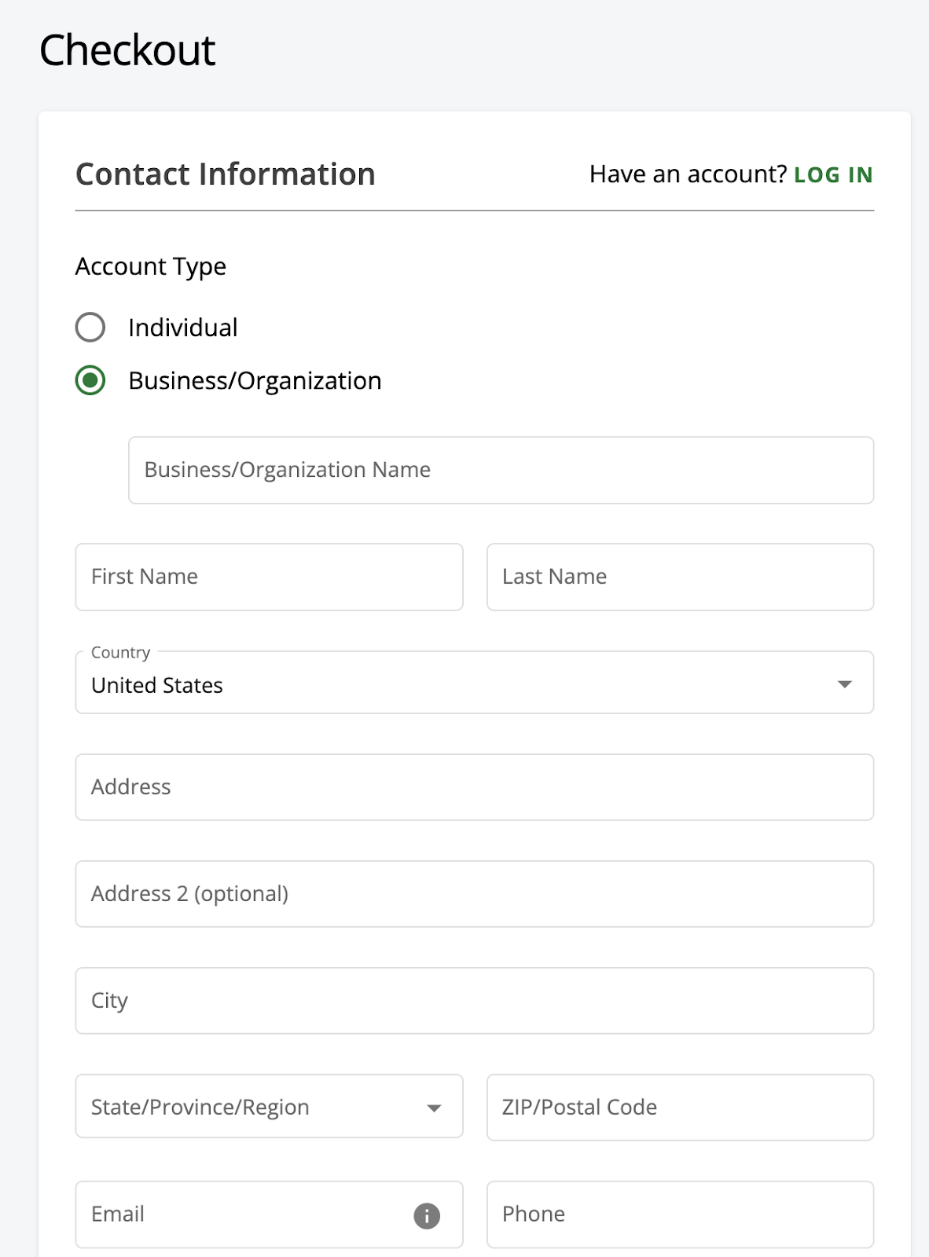Select the Individual account type radio button

click(90, 328)
